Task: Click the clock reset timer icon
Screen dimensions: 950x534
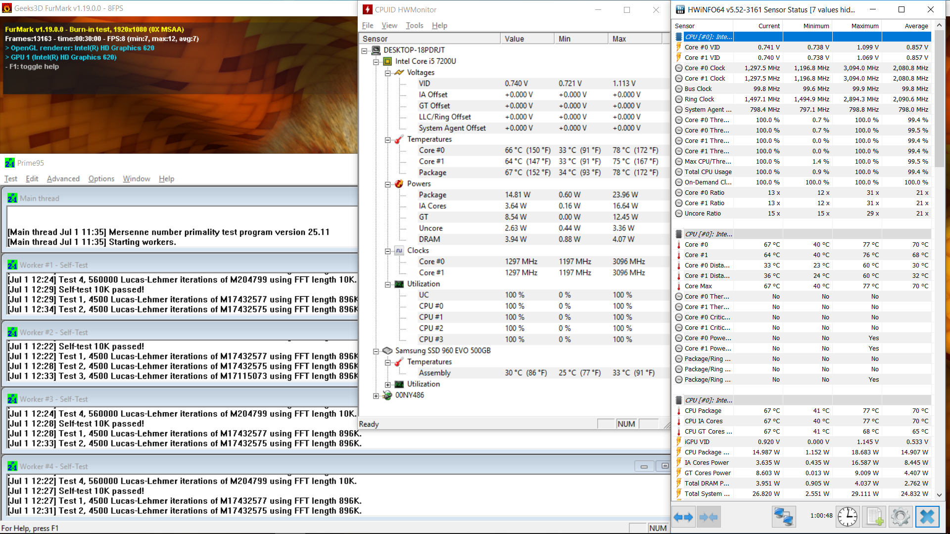Action: [x=848, y=517]
